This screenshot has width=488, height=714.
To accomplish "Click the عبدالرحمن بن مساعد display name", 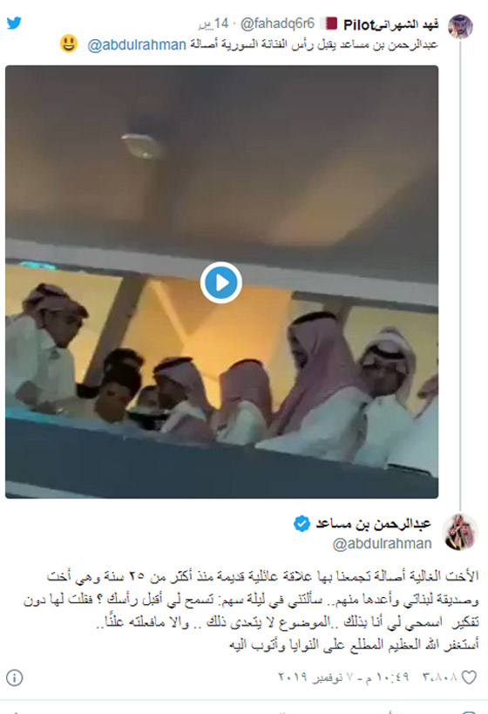I will [373, 524].
